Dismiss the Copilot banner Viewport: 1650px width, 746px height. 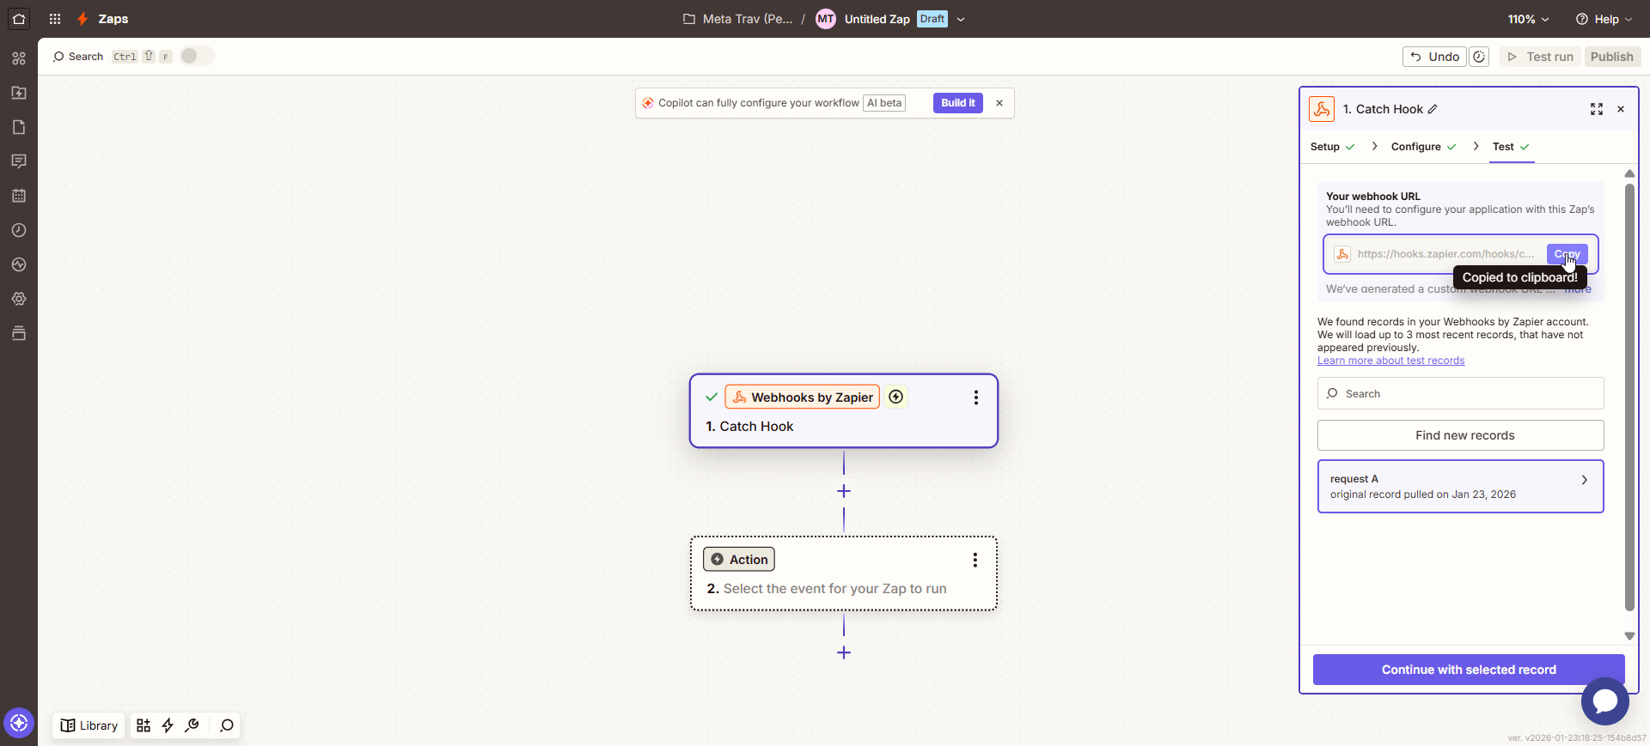click(x=999, y=103)
